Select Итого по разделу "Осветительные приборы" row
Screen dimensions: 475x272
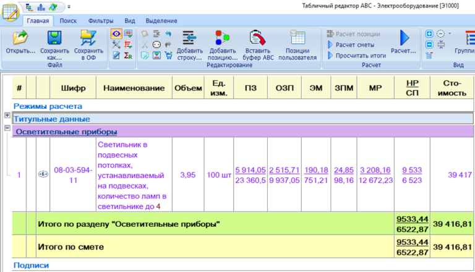point(243,224)
